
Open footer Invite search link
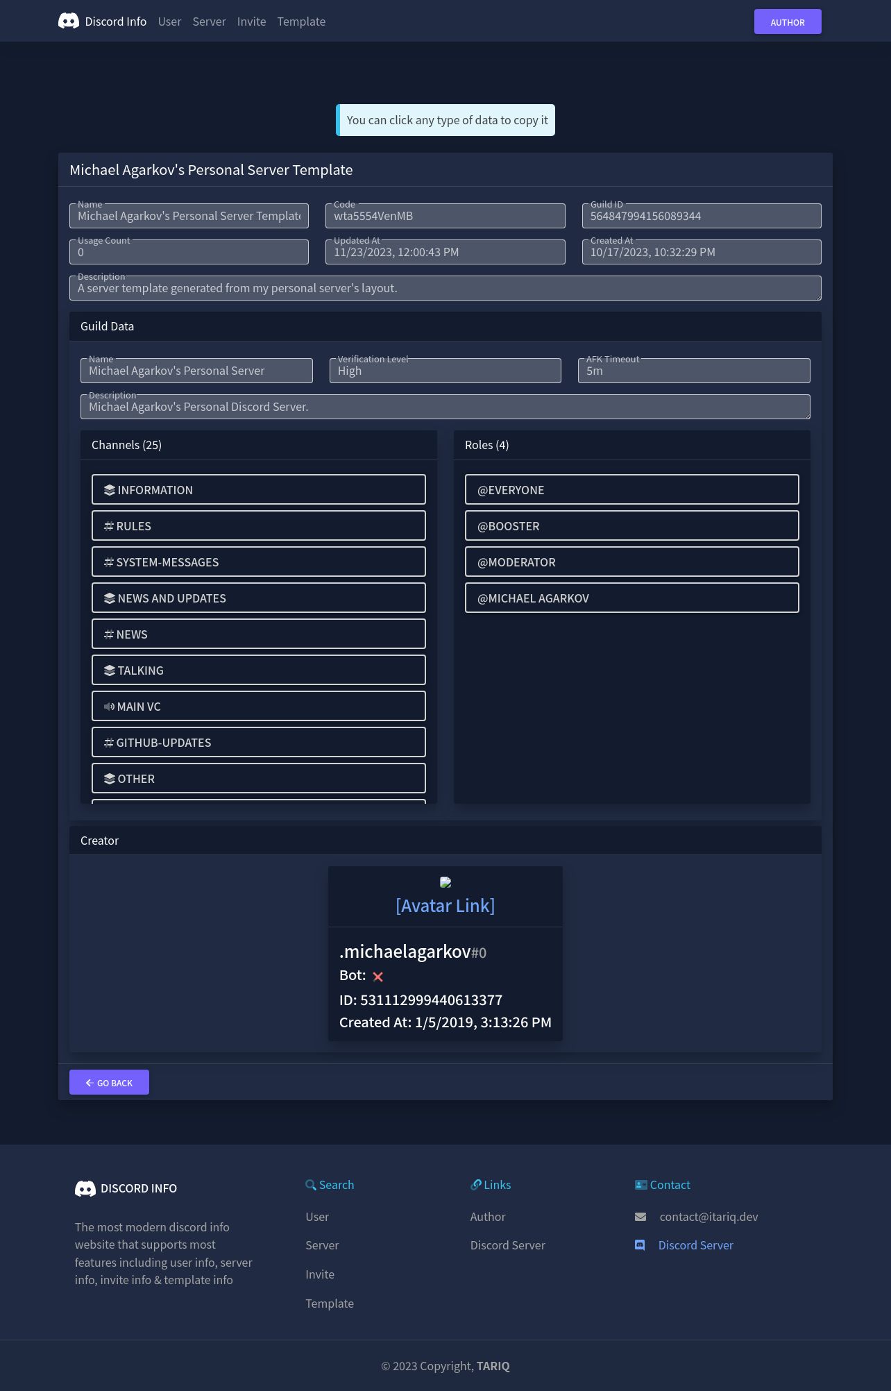point(320,1274)
